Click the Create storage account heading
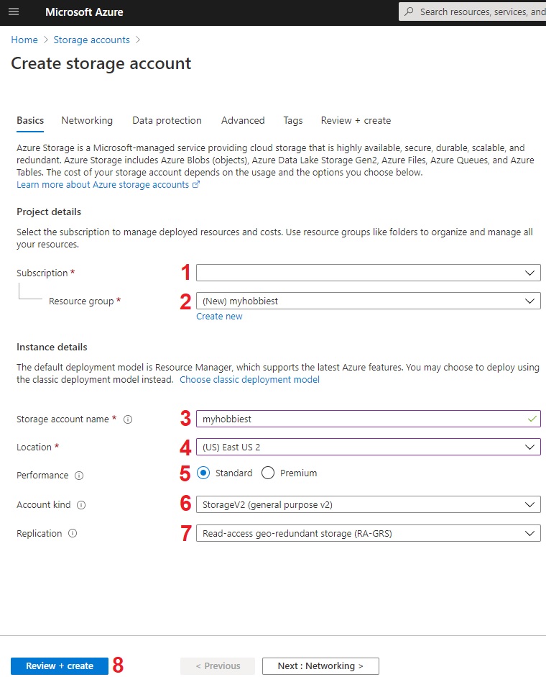 pos(101,63)
